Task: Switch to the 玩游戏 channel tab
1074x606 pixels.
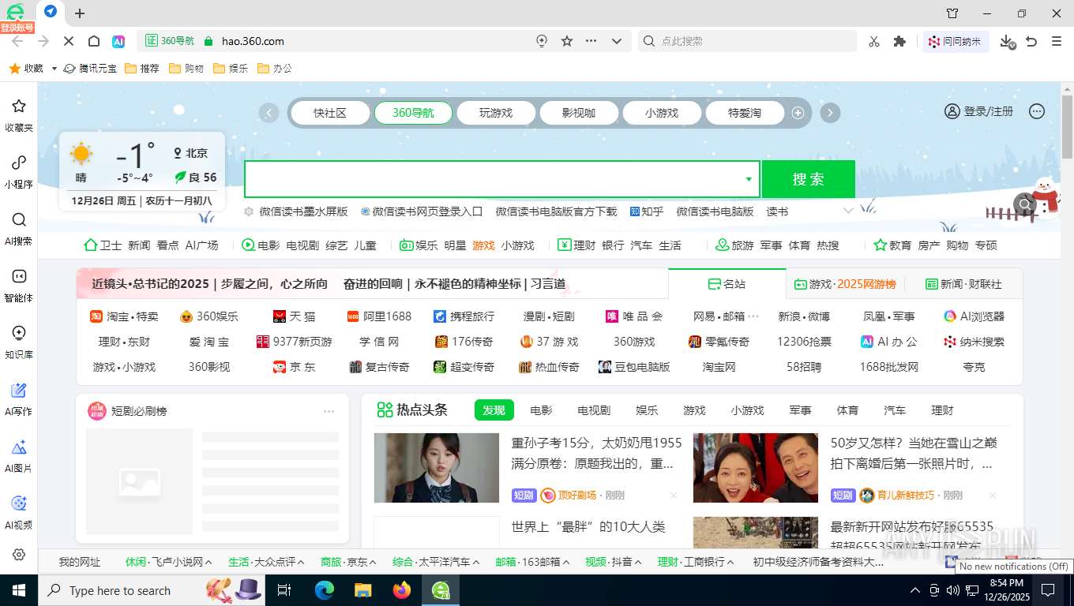Action: tap(496, 113)
